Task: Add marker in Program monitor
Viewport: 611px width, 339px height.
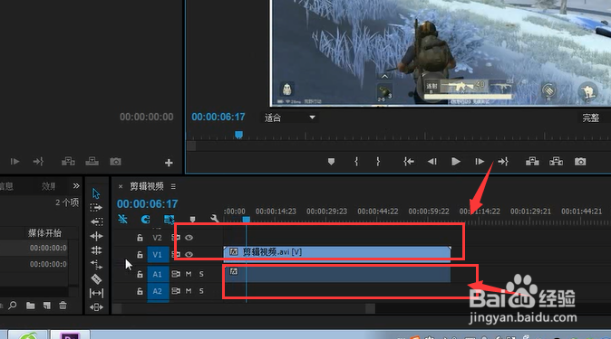Action: coord(331,161)
